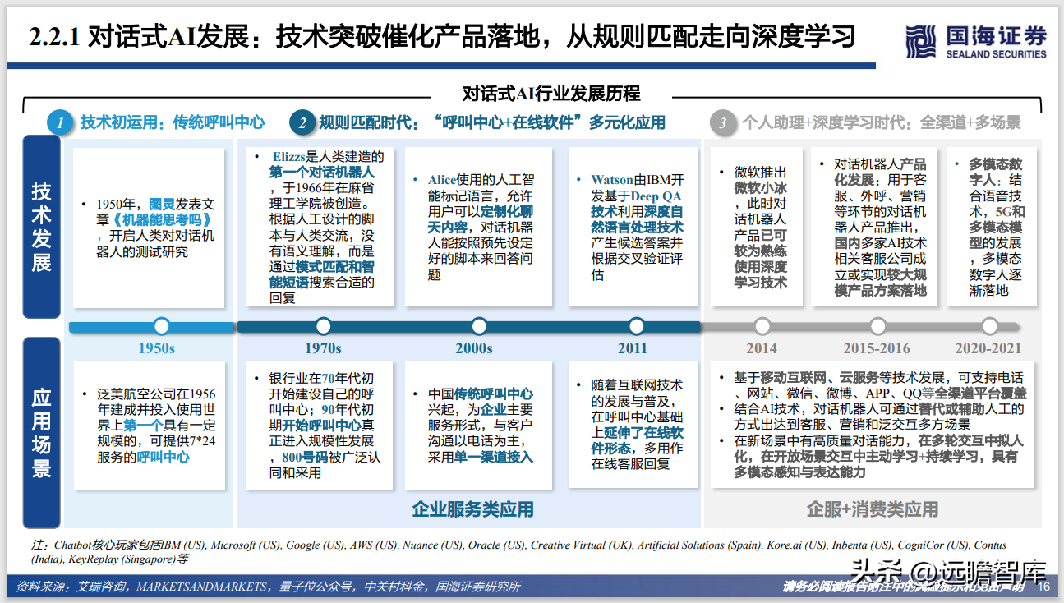Click the gray numbered circle 3 badge
1064x603 pixels.
point(723,123)
